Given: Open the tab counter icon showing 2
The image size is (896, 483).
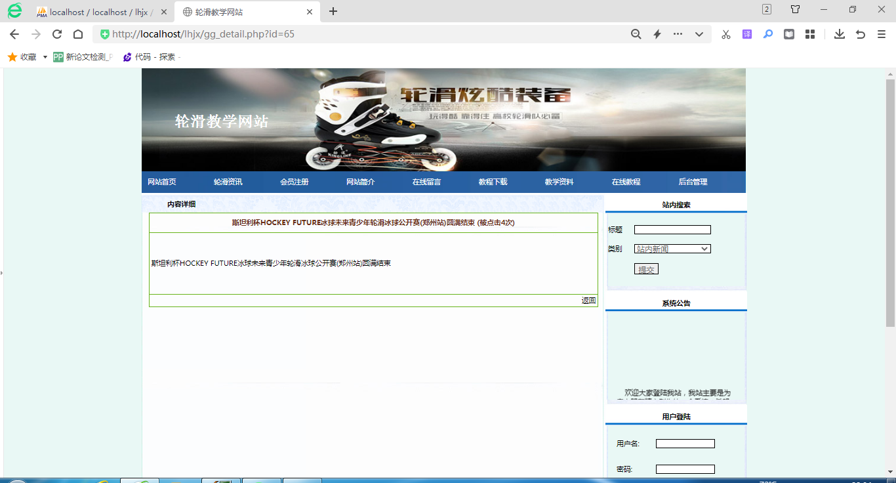Looking at the screenshot, I should coord(766,9).
